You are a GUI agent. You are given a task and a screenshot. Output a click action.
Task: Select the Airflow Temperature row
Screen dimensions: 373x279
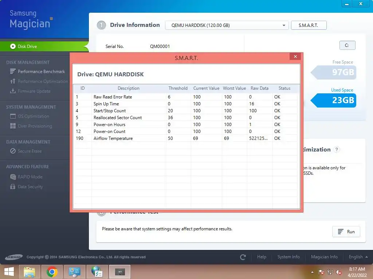tap(185, 138)
